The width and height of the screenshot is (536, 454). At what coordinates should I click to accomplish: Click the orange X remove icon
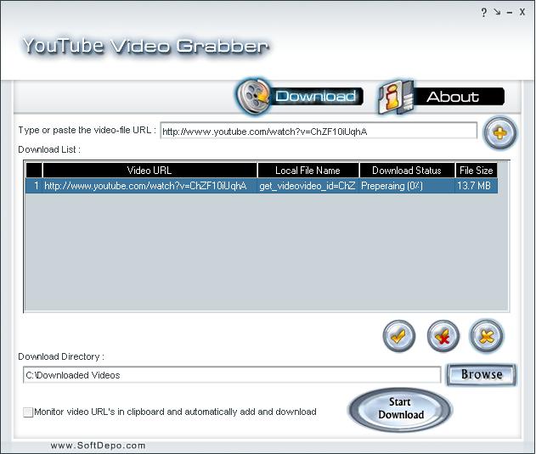pos(487,336)
